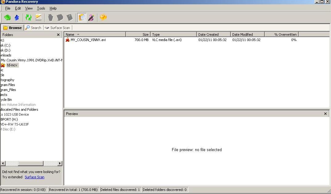This screenshot has width=331, height=194.
Task: Click the Recovered in session status text
Action: click(x=23, y=190)
